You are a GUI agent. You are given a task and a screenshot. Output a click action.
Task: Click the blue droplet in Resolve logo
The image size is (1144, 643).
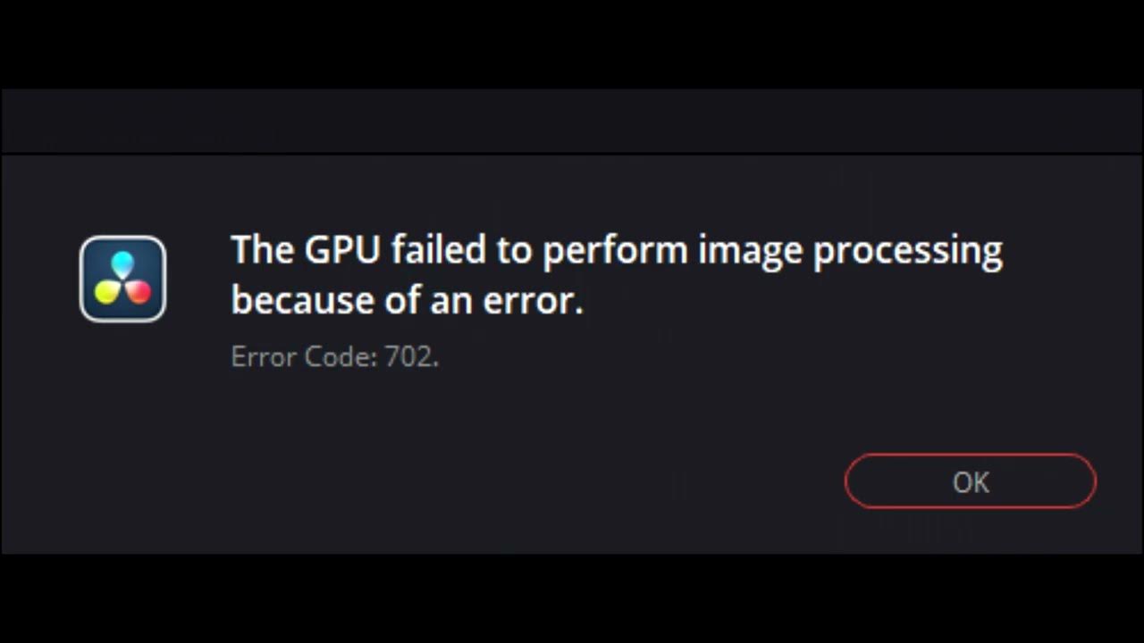pyautogui.click(x=122, y=263)
